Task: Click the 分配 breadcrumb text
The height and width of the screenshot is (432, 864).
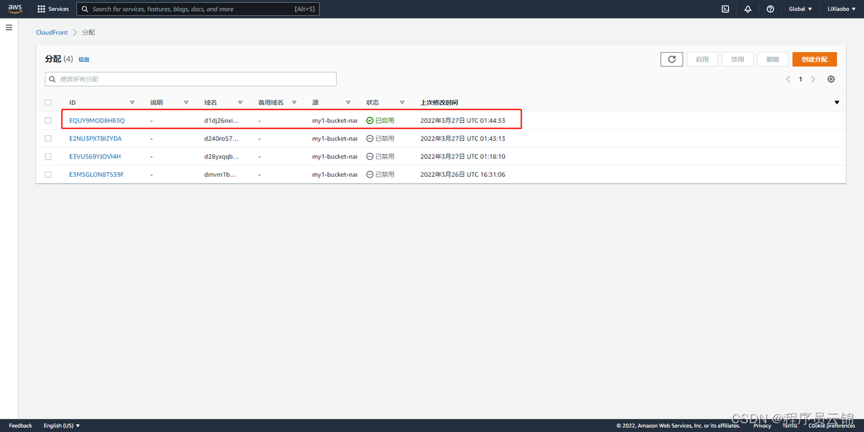Action: [x=88, y=32]
